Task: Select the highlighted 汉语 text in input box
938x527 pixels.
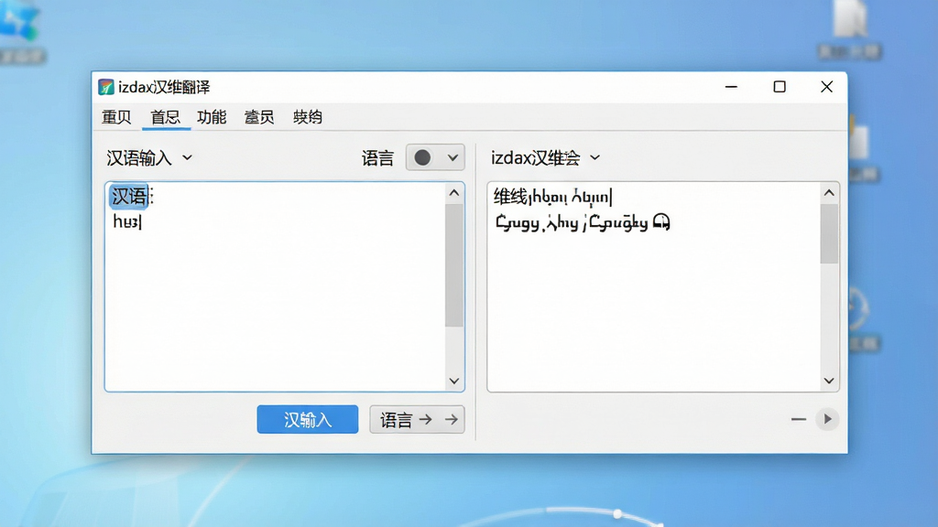Action: [129, 196]
